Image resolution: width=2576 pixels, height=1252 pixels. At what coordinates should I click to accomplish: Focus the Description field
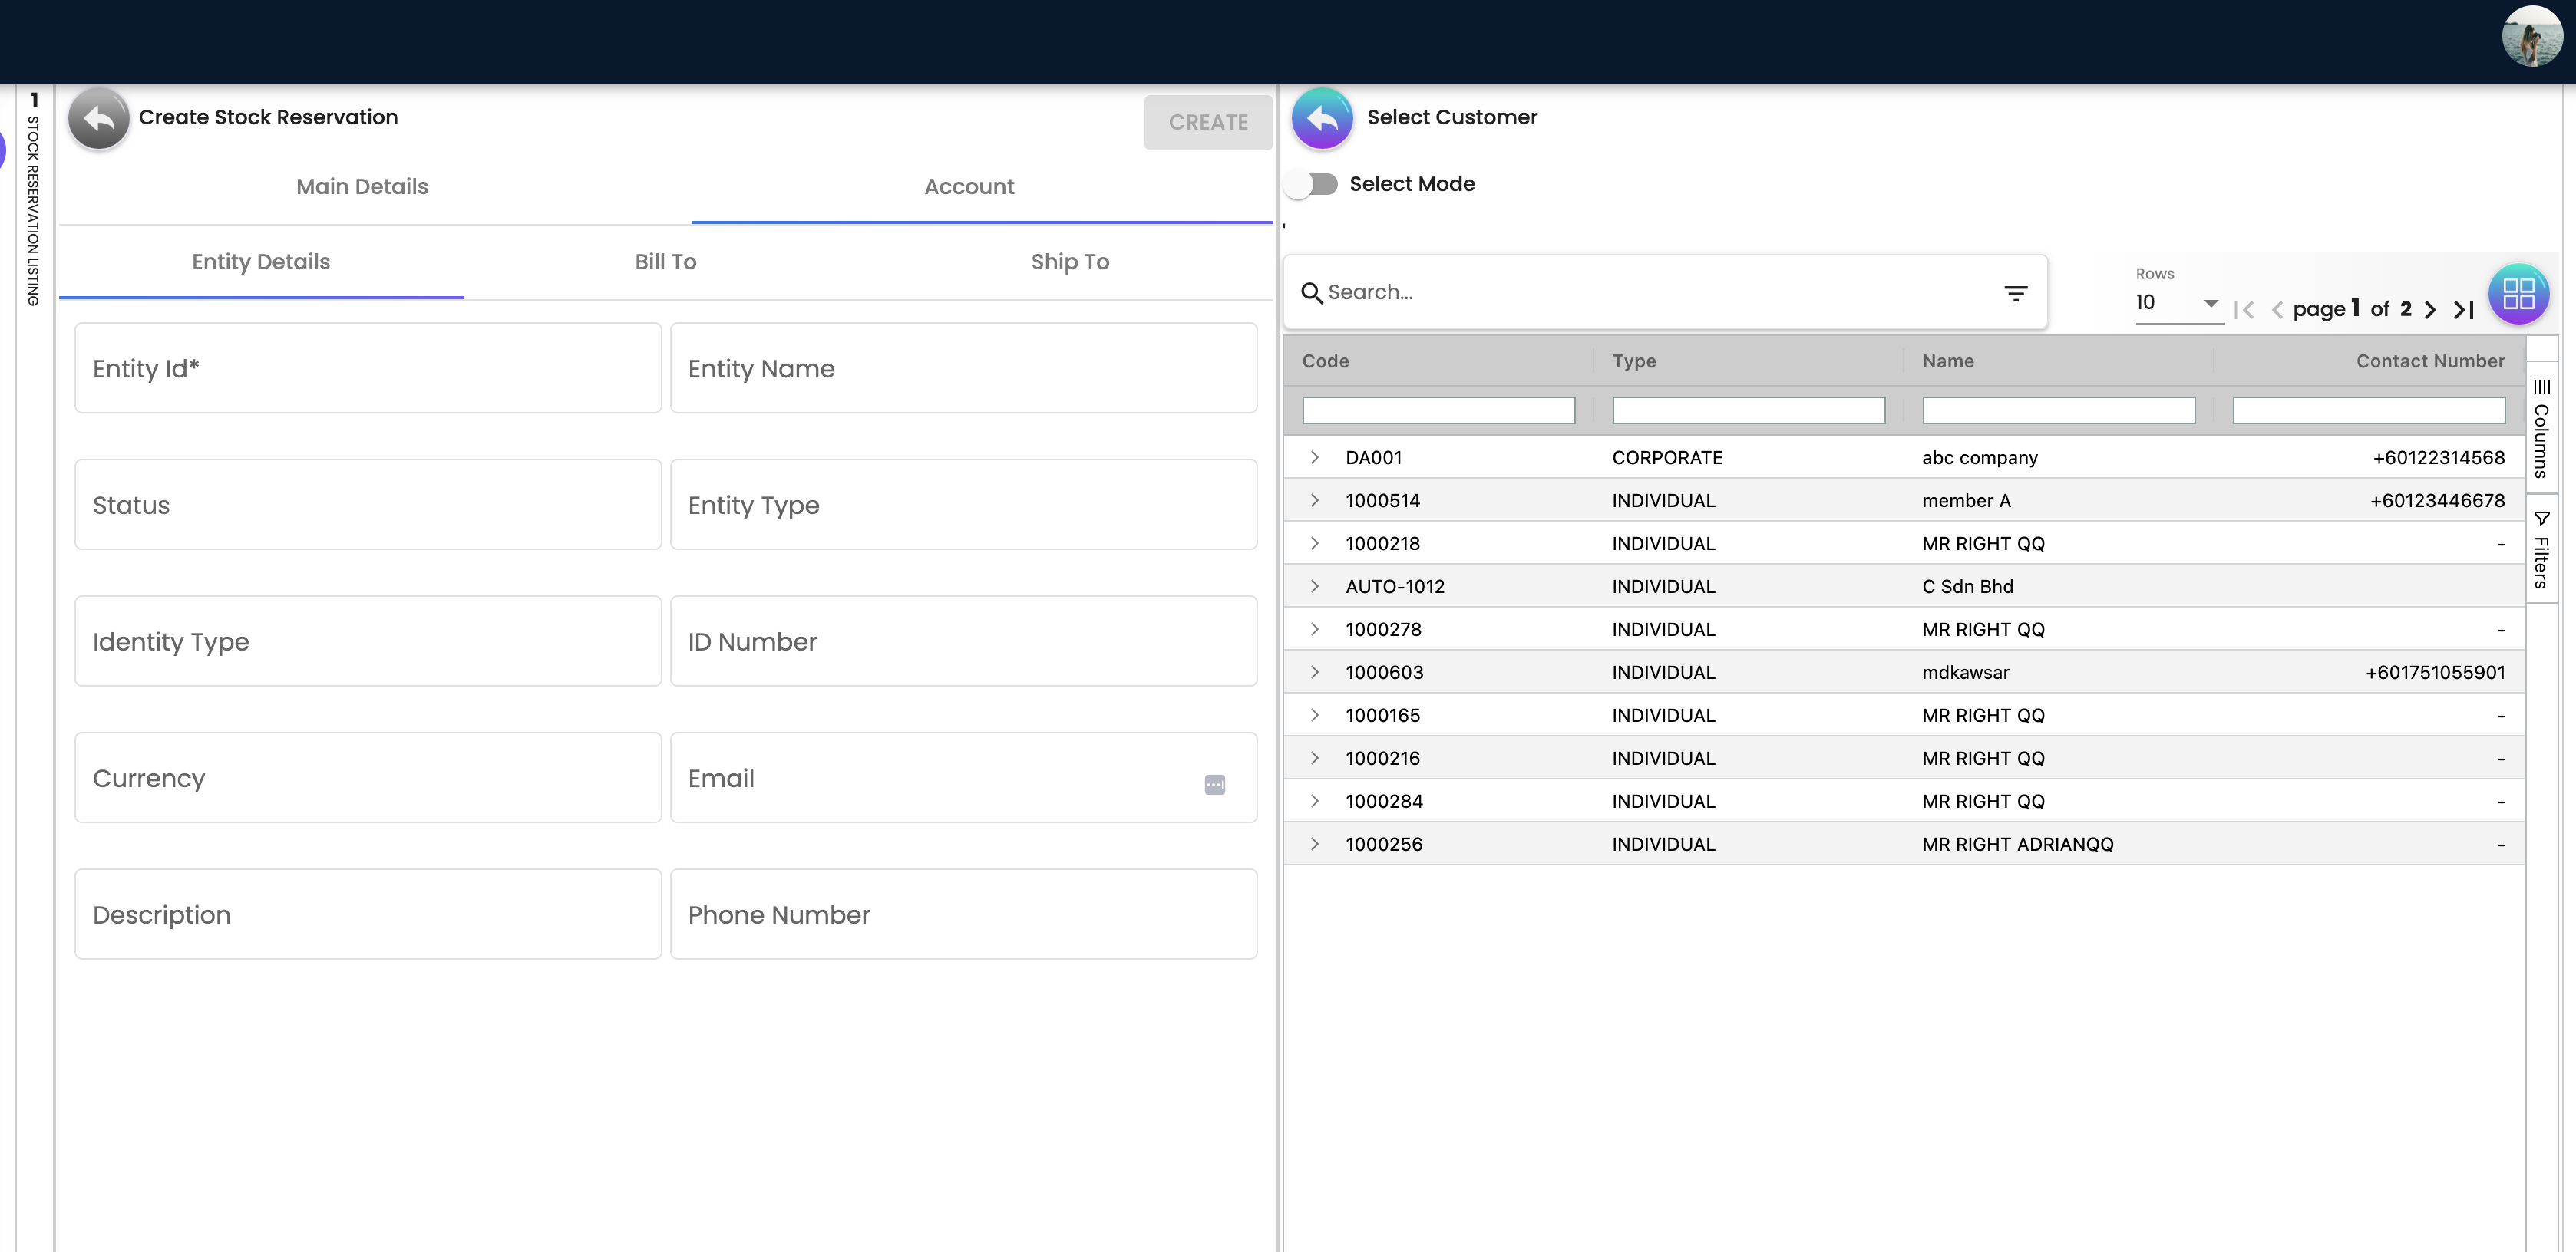[x=368, y=914]
